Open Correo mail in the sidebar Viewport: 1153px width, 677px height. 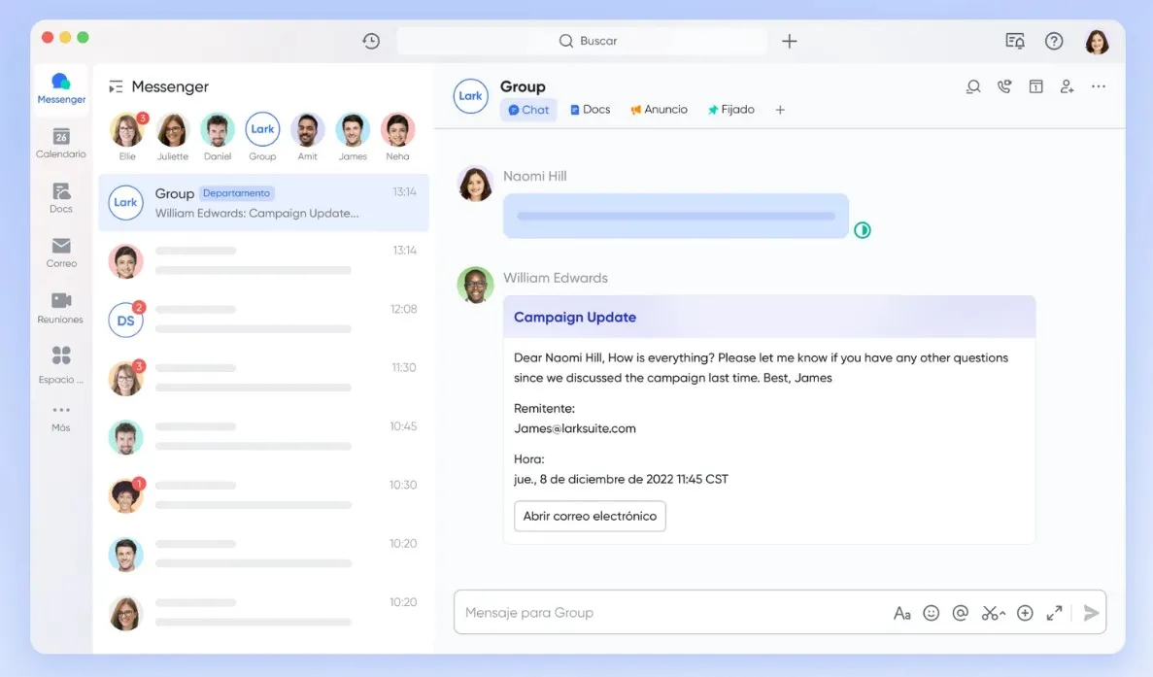(61, 253)
